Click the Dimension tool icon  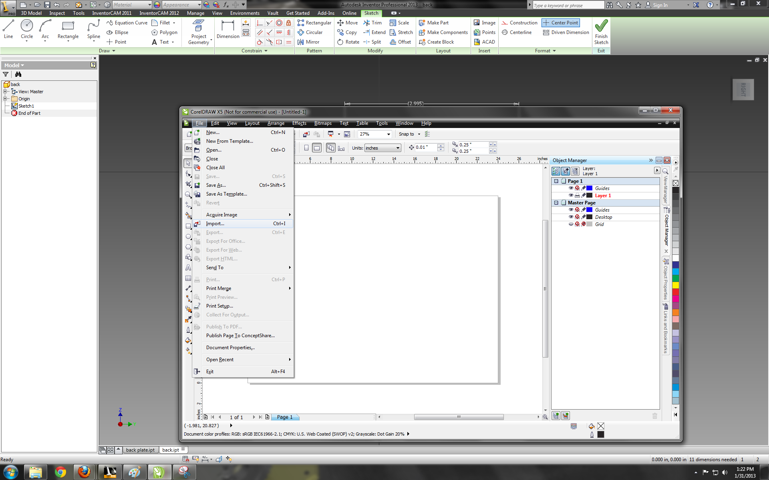click(228, 29)
